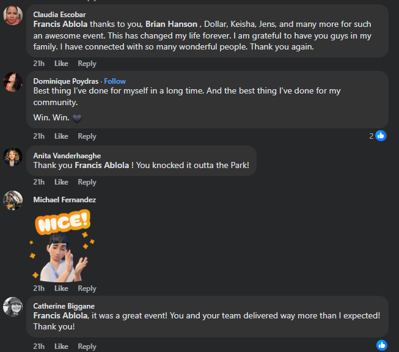399x352 pixels.
Task: Click 21h timestamp on Dominique's comment
Action: [39, 136]
